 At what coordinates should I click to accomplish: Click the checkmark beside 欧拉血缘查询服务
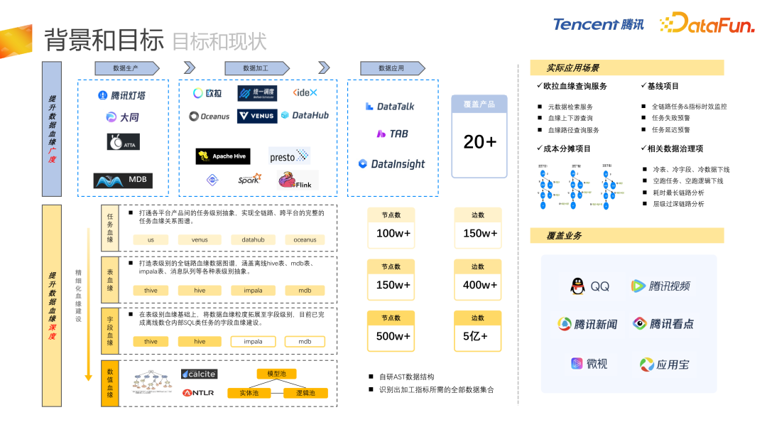(539, 86)
